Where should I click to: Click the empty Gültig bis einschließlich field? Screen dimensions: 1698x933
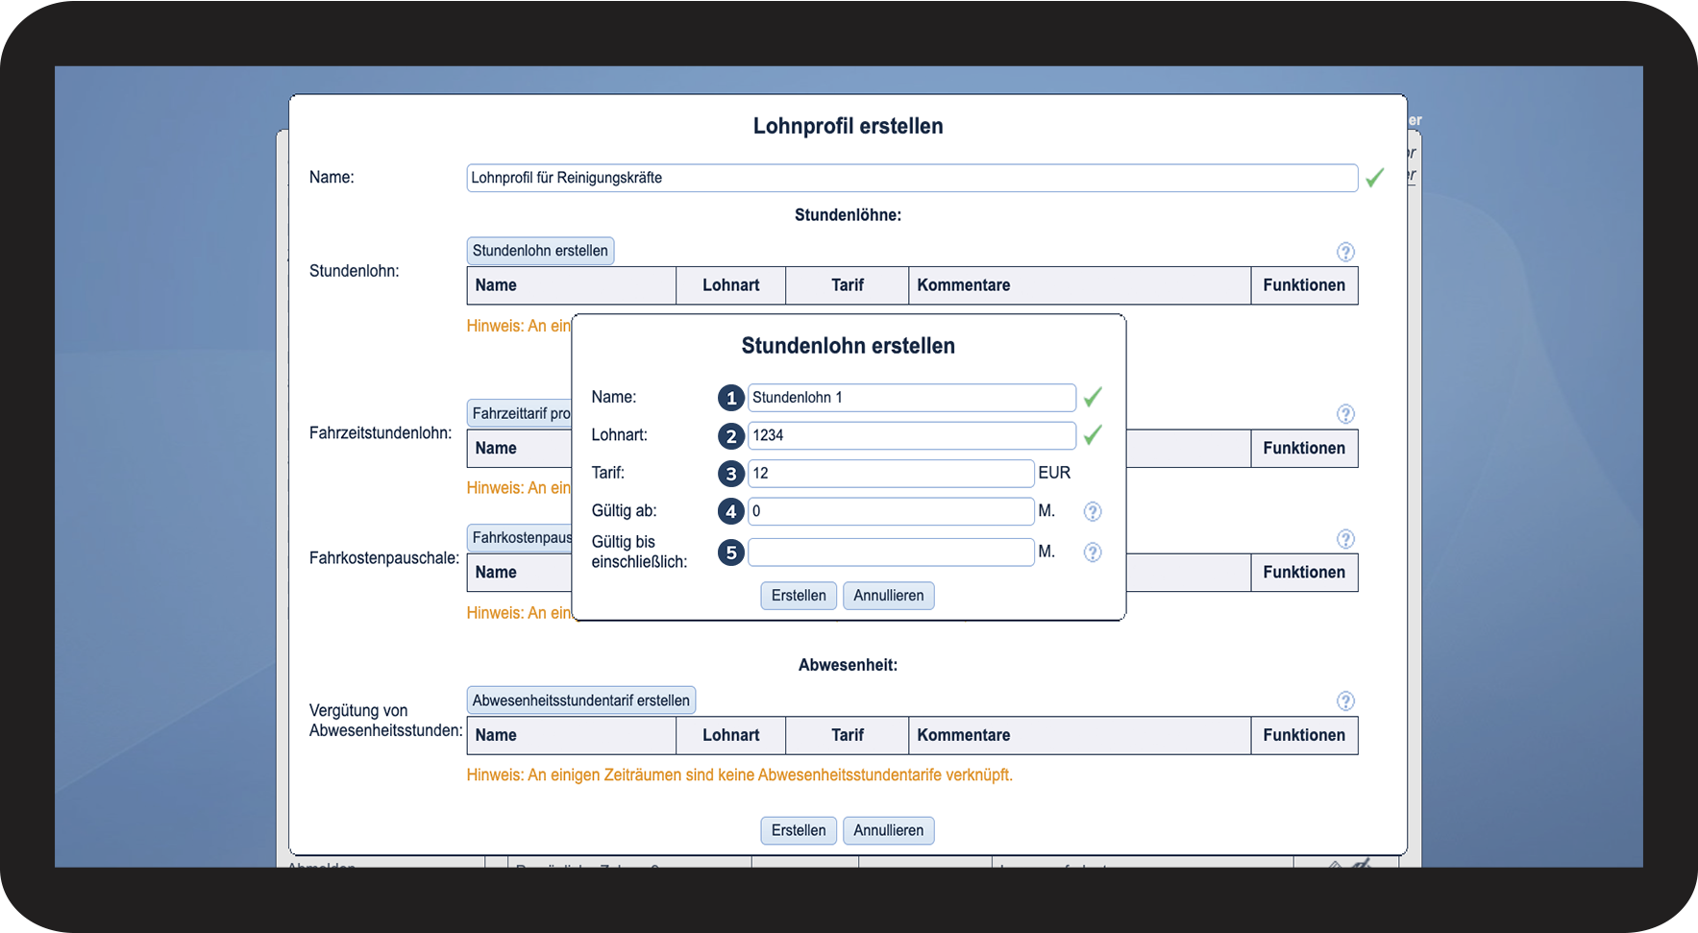coord(890,552)
